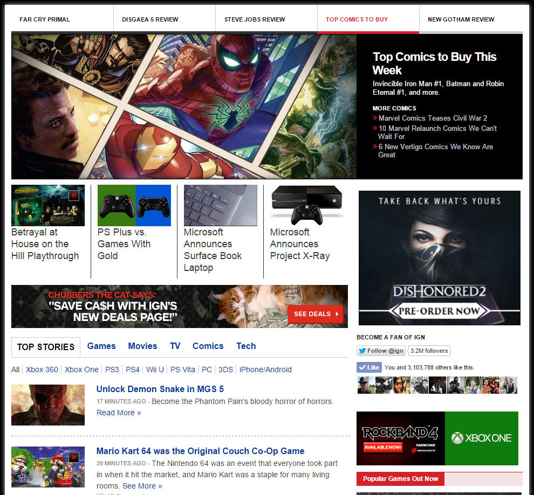Open Marvel Comics Teases Civil War 2 link
The image size is (534, 495).
coord(433,118)
